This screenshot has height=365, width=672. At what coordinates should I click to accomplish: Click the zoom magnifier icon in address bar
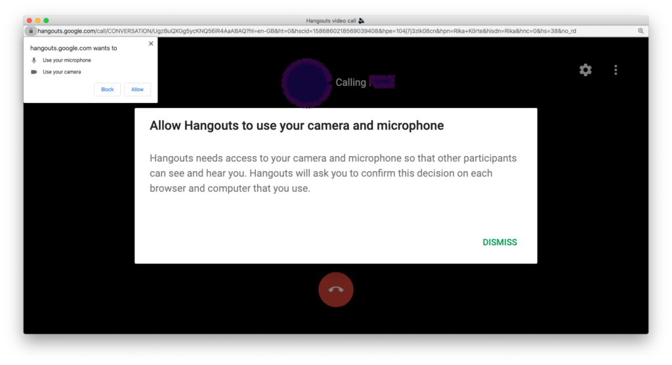(640, 31)
